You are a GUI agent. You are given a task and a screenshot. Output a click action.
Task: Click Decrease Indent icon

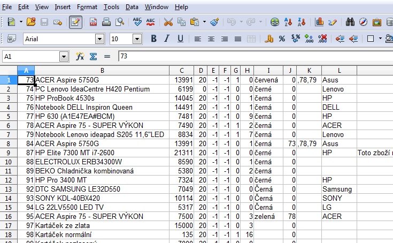click(340, 39)
